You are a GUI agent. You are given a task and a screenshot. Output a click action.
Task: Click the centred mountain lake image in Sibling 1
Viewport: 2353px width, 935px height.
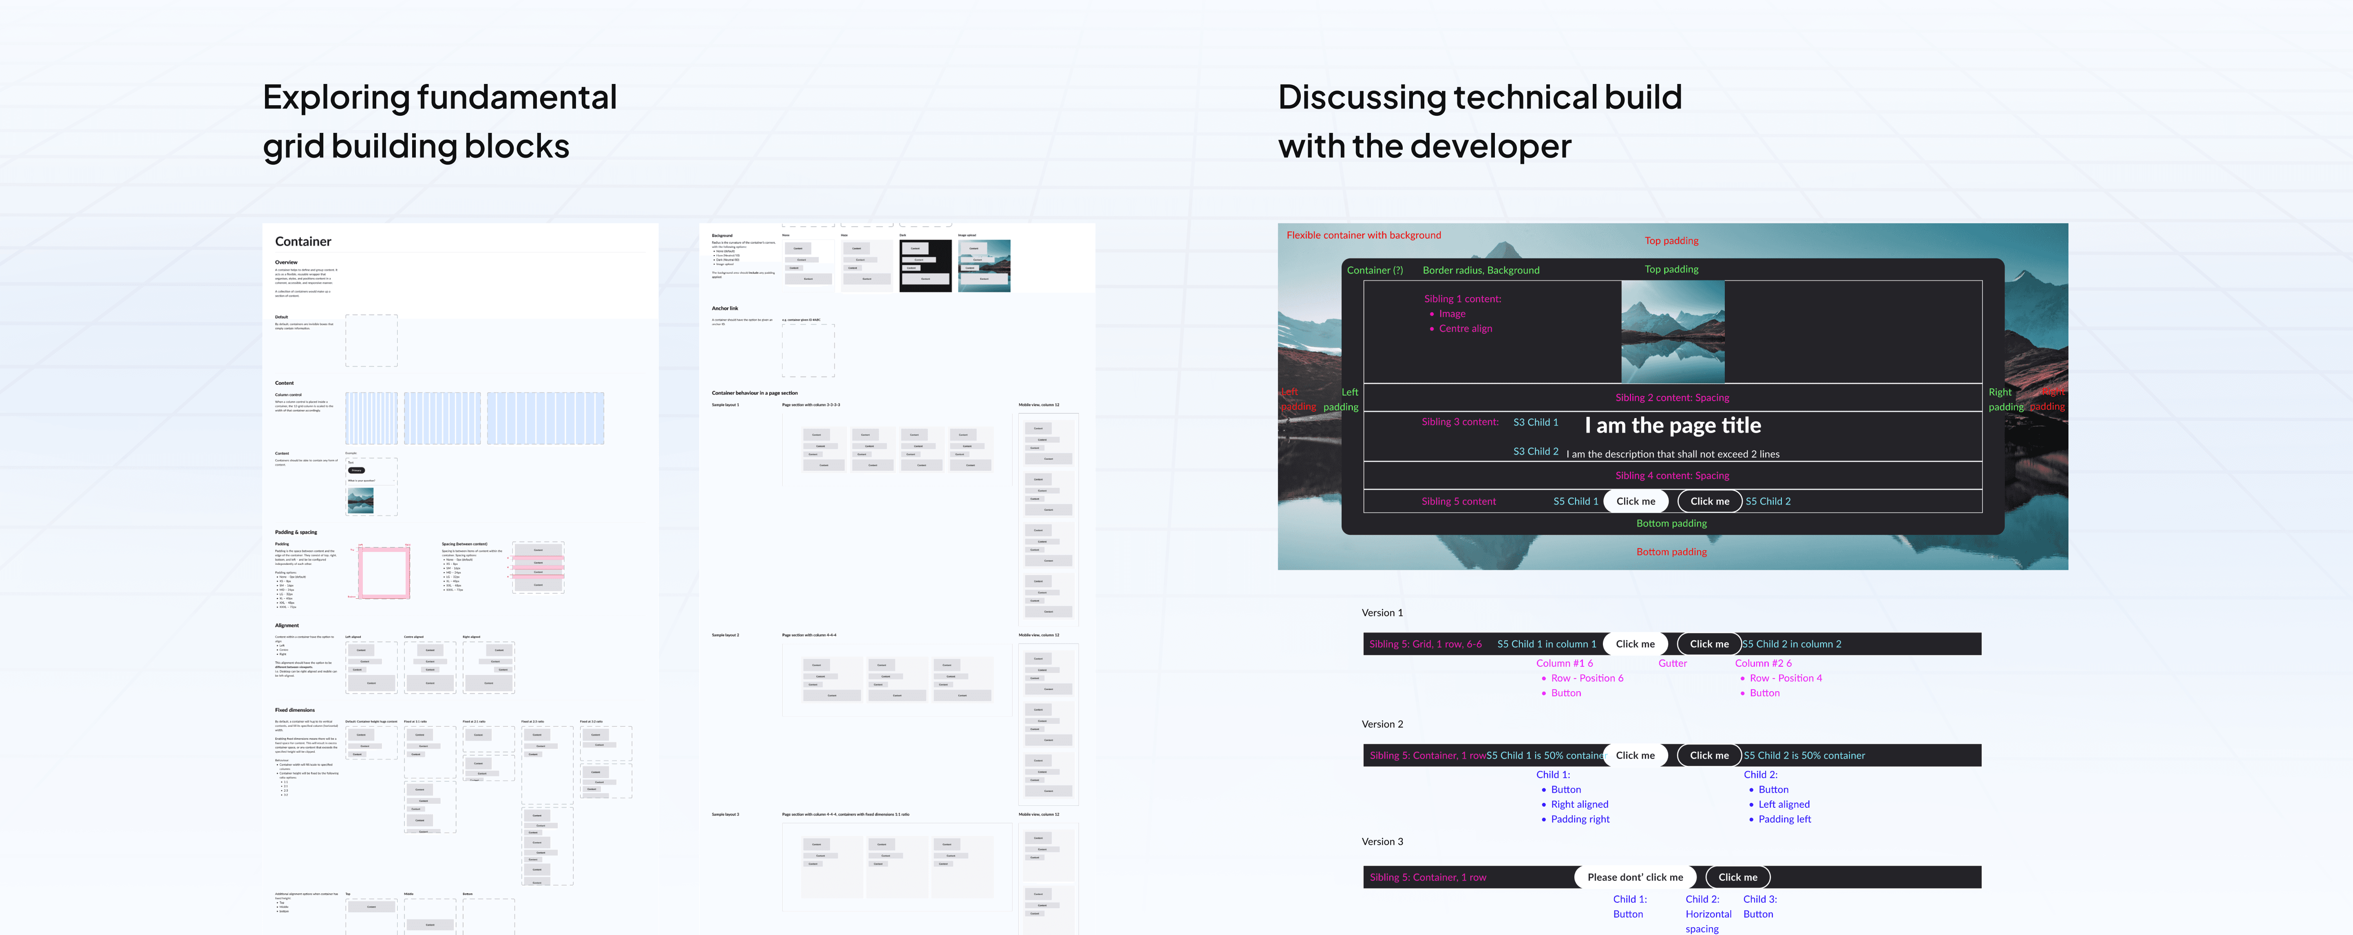pos(1673,331)
